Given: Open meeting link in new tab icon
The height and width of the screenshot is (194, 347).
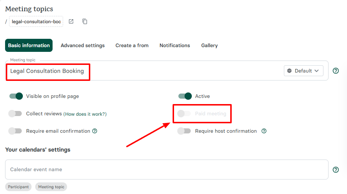Looking at the screenshot, I should click(71, 21).
